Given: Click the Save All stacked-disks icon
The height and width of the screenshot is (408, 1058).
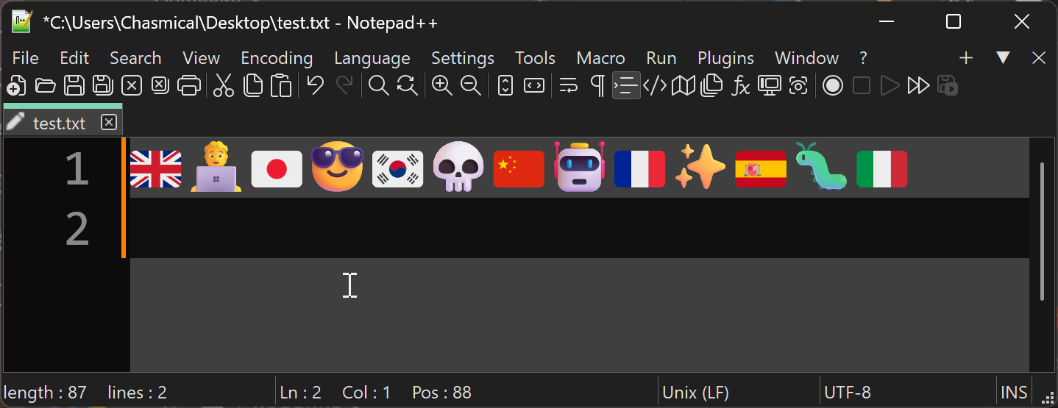Looking at the screenshot, I should point(102,86).
